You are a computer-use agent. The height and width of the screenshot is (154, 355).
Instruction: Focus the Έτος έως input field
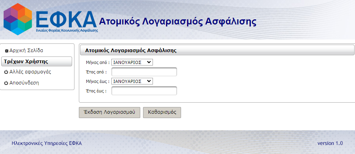(x=144, y=91)
